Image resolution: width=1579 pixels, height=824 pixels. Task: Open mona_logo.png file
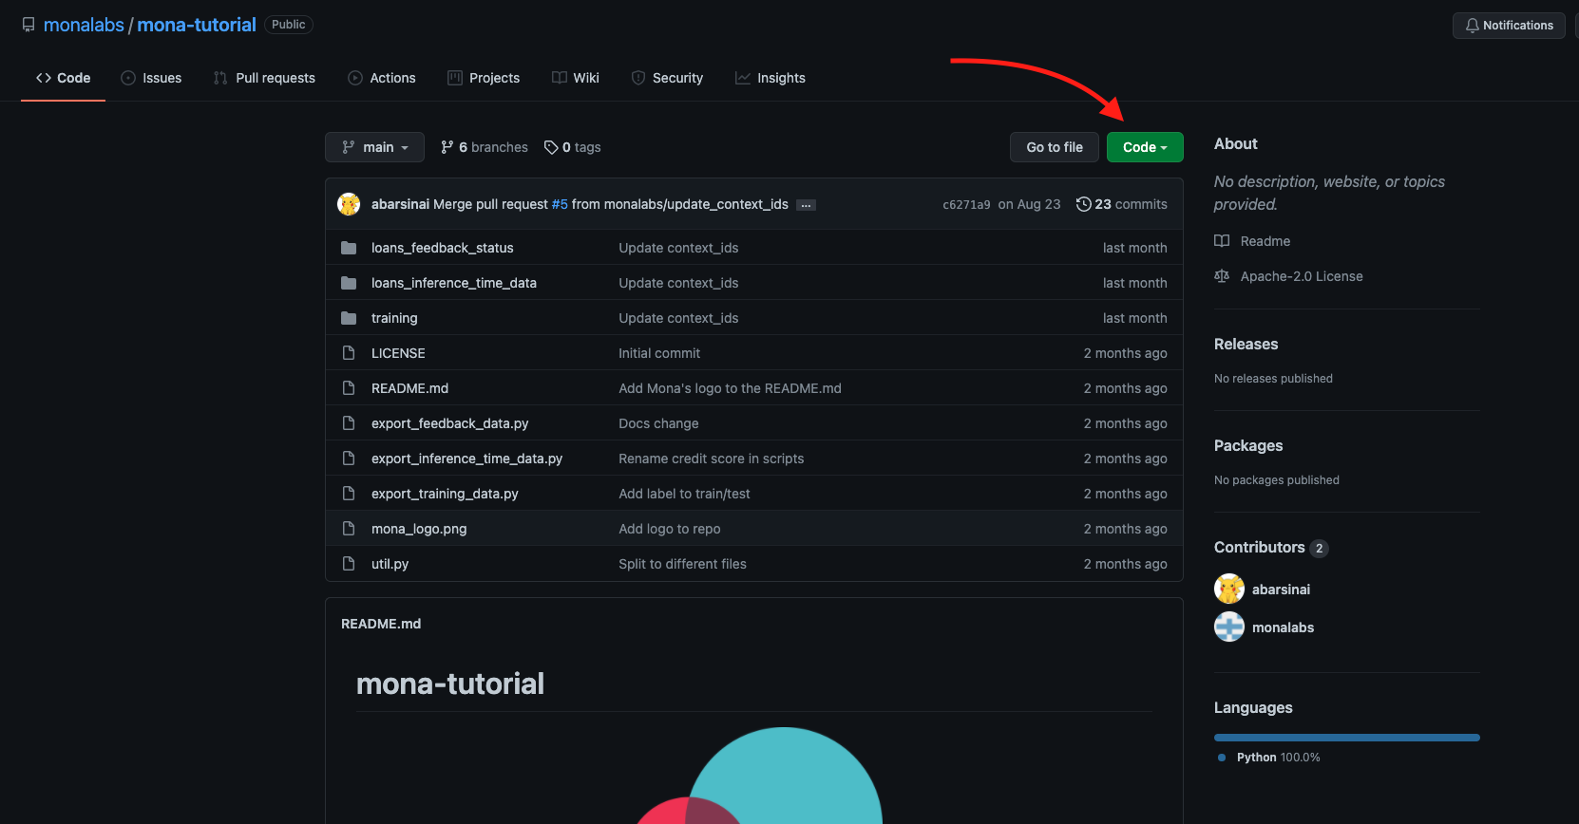coord(419,529)
